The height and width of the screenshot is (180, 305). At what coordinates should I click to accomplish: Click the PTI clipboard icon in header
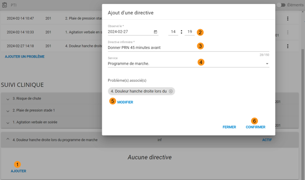point(5,5)
